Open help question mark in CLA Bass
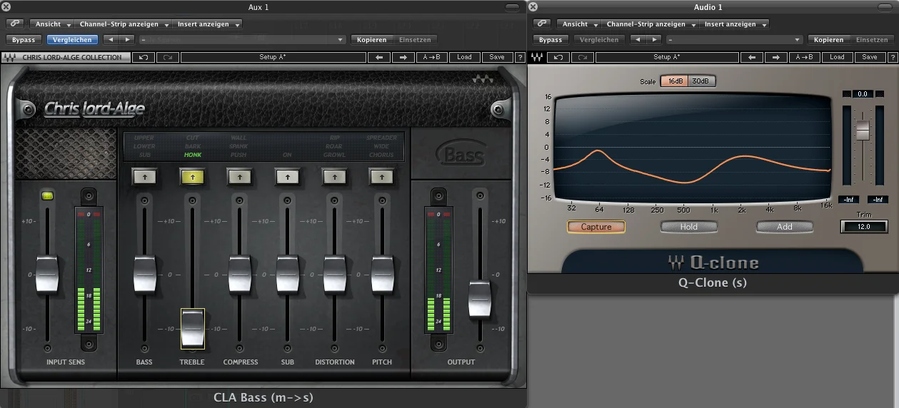Screen dimensions: 899x408 click(520, 57)
